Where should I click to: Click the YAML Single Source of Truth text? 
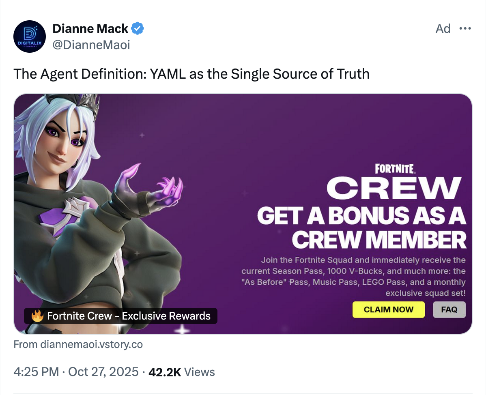(x=191, y=74)
